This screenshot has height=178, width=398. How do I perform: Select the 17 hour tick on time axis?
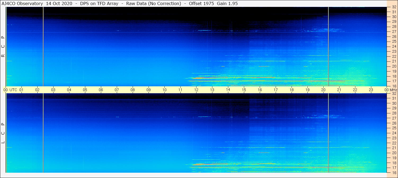click(276, 90)
